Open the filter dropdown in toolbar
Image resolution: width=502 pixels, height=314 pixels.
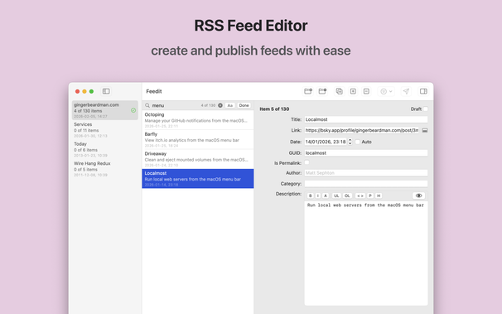[x=386, y=91]
